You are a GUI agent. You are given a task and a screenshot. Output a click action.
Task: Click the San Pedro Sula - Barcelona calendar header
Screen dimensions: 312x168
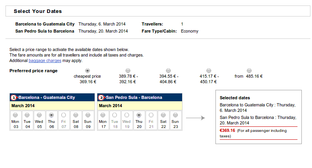pyautogui.click(x=140, y=97)
